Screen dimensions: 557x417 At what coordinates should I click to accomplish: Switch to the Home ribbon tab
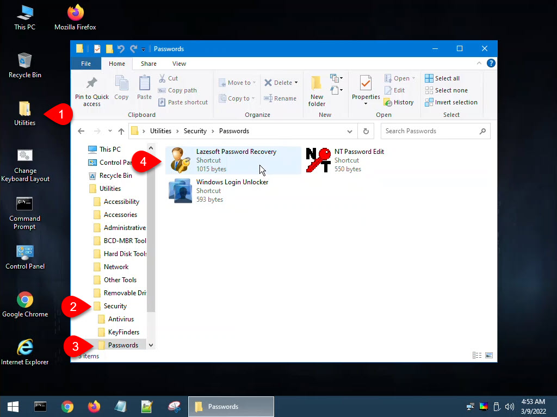tap(117, 64)
